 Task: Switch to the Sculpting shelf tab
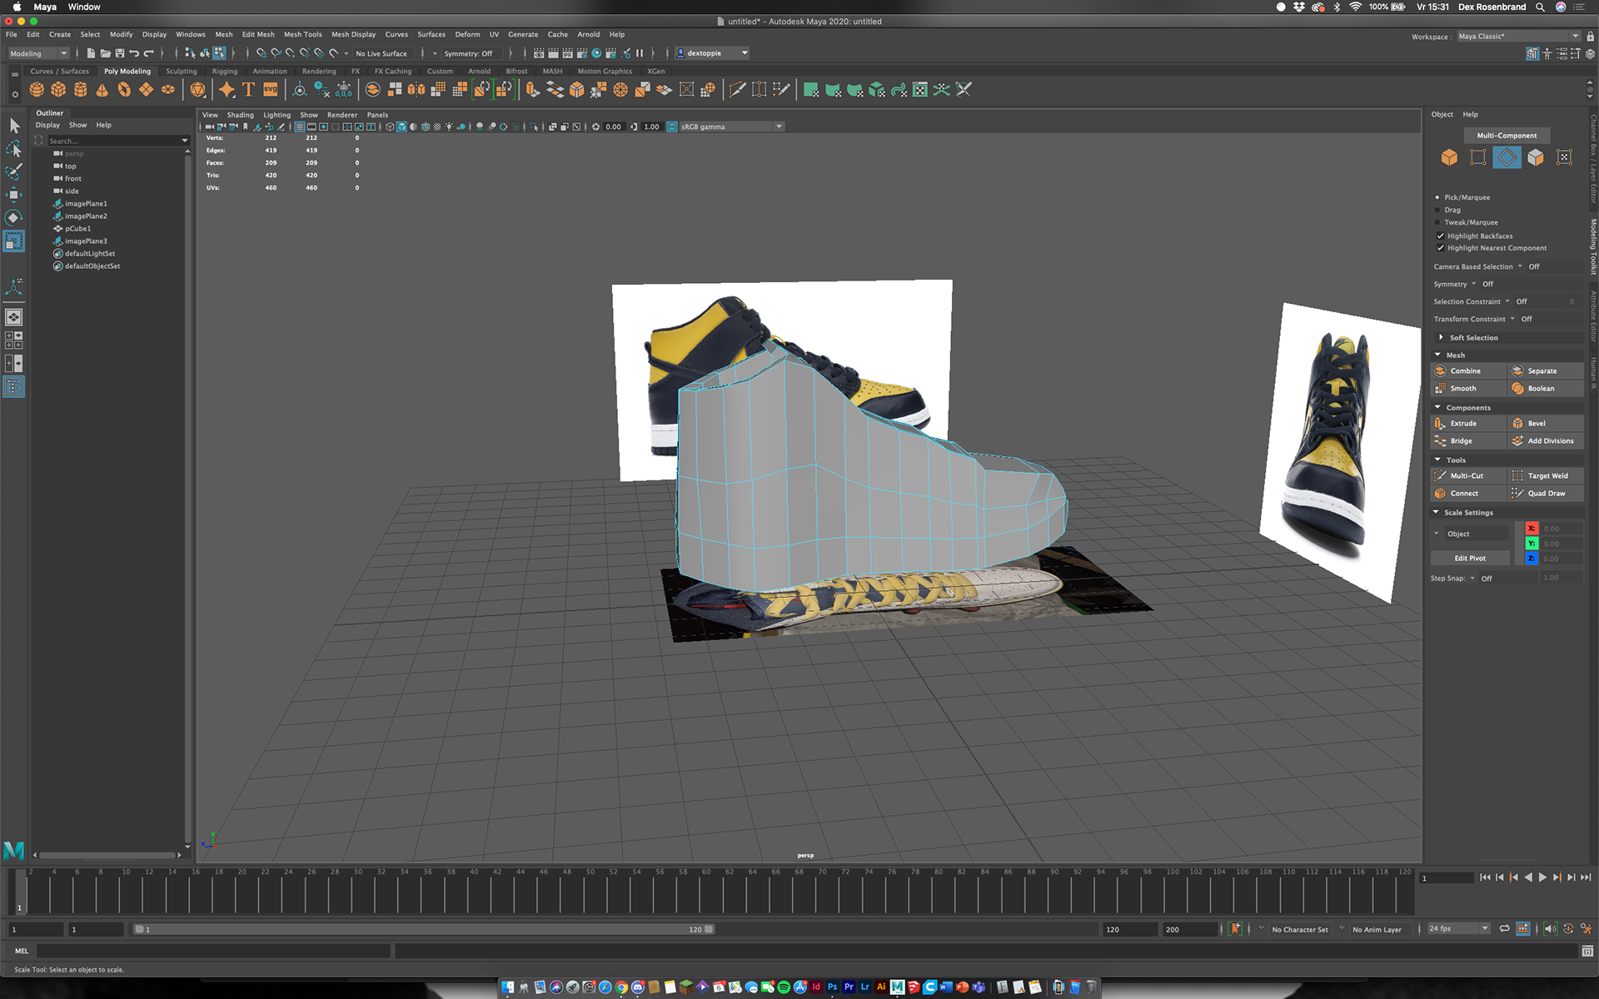(x=181, y=72)
